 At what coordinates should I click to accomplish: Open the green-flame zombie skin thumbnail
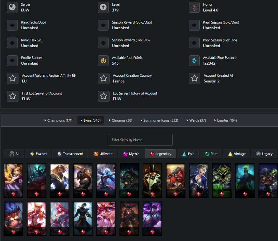coord(245,181)
